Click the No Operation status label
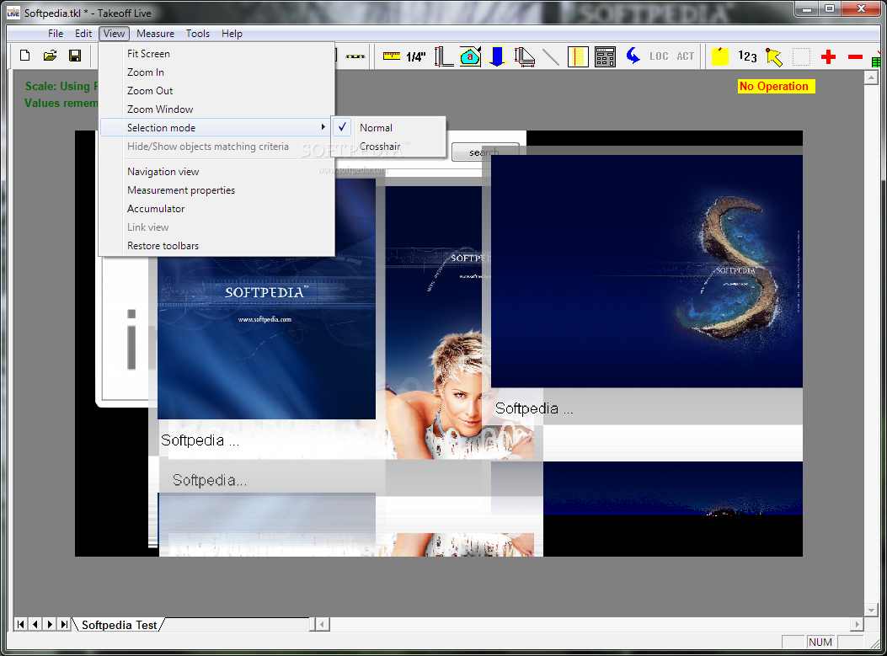The width and height of the screenshot is (887, 656). point(776,86)
